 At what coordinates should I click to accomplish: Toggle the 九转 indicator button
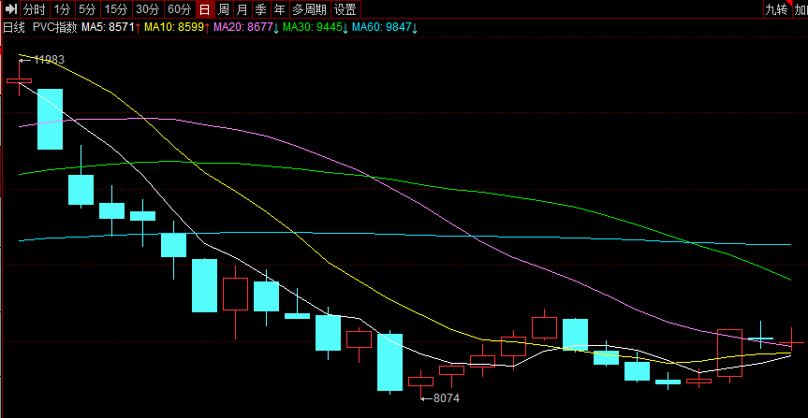pos(777,8)
